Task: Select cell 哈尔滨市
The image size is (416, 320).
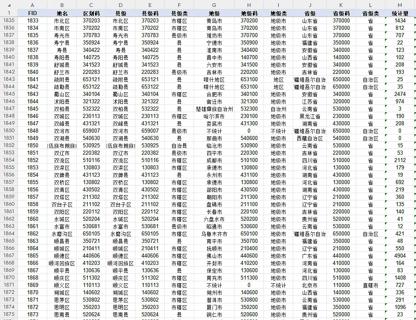Action: pos(214,116)
